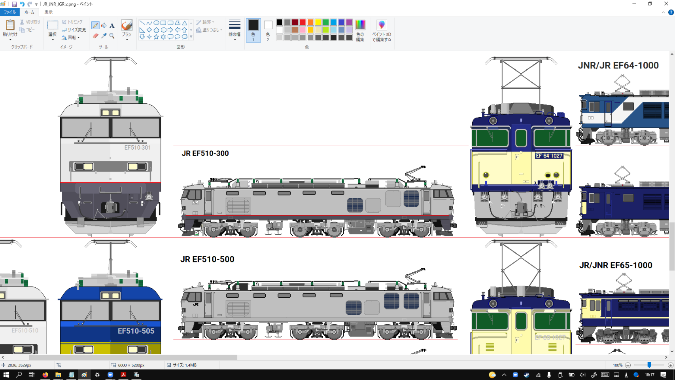Pick the red color swatch

(303, 22)
